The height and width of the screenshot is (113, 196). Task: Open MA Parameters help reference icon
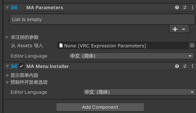pos(177,8)
